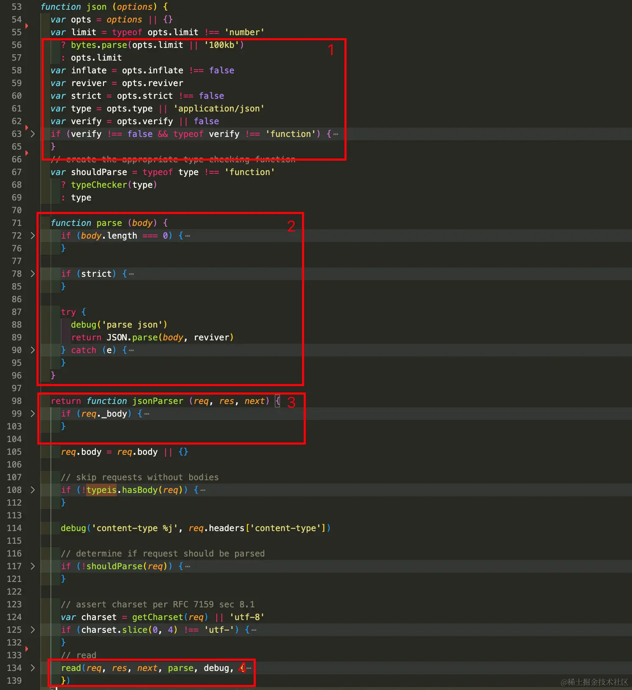Viewport: 632px width, 690px height.
Task: Click 'read(req, res, next, parse' call text
Action: tap(127, 668)
